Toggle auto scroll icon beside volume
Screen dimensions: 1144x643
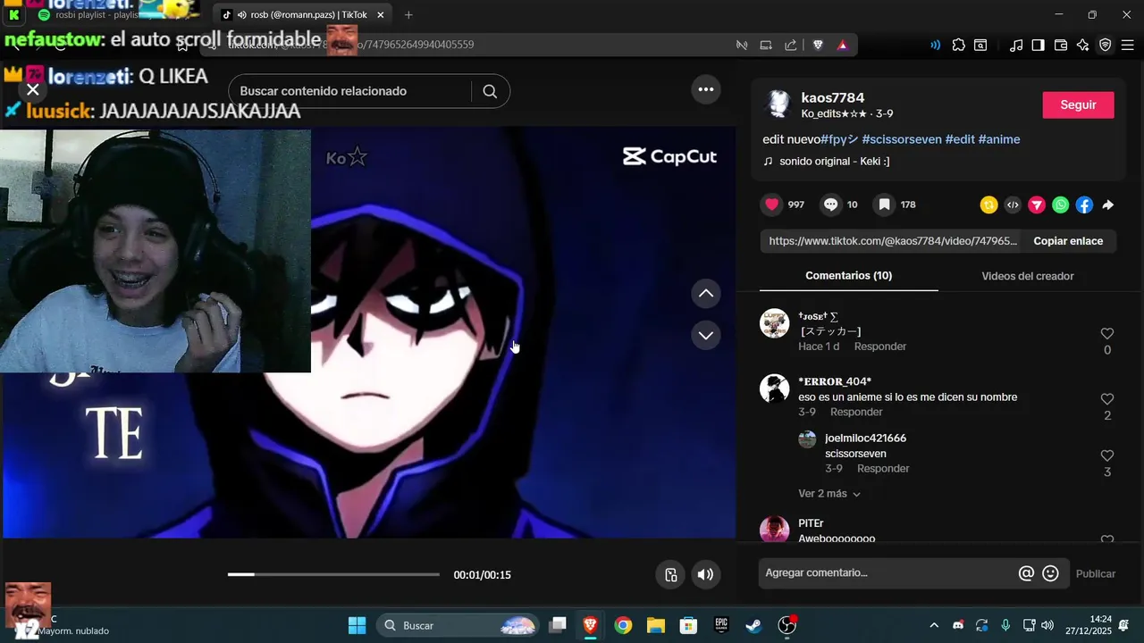tap(670, 574)
